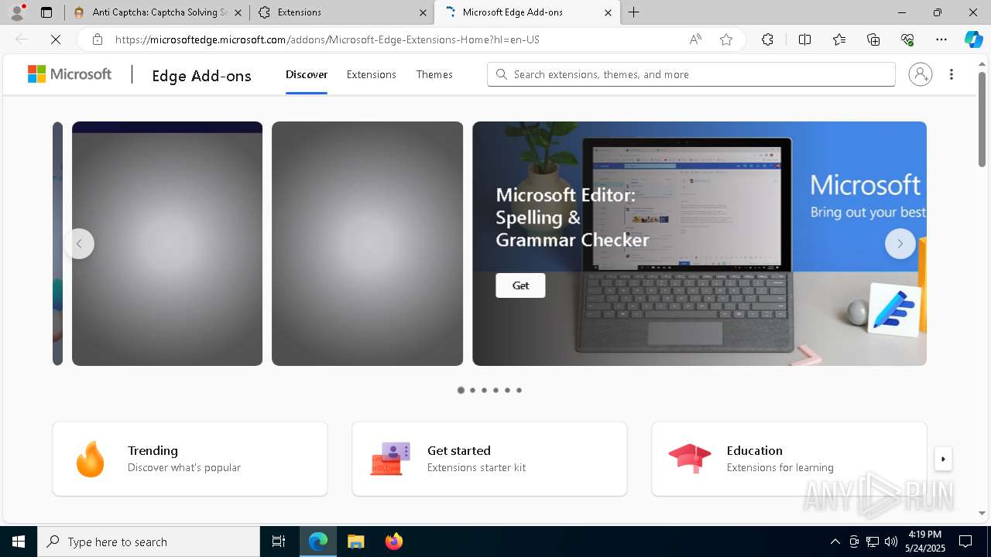Open the Get started category card
Viewport: 991px width, 557px height.
[489, 459]
